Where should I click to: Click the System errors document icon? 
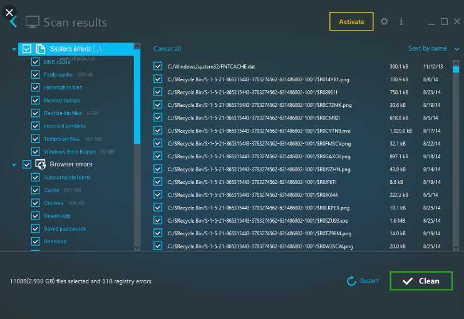(40, 49)
